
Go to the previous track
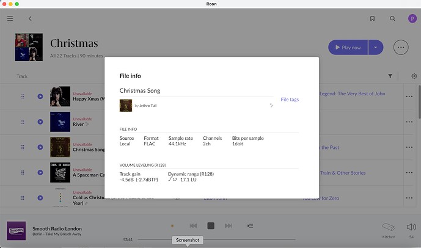tap(193, 225)
